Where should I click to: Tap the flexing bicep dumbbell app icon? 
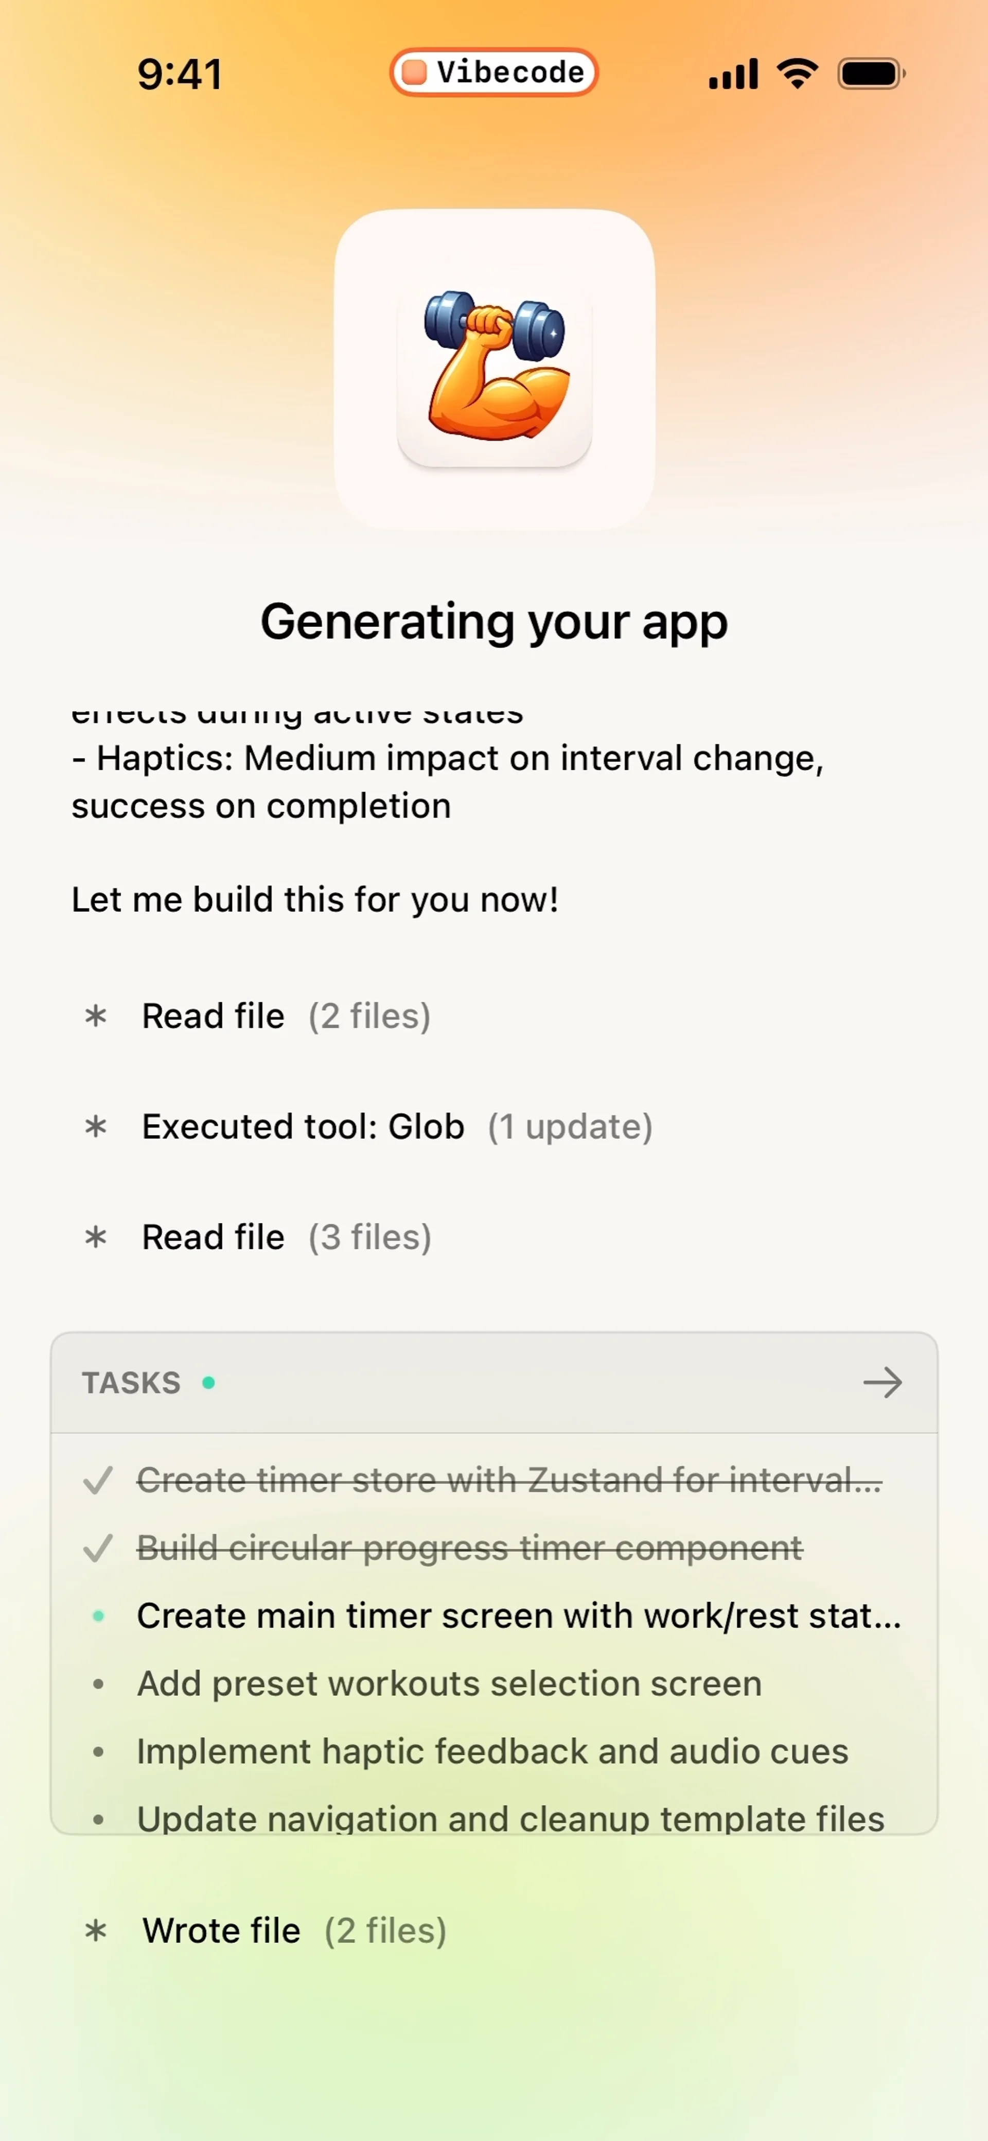(x=495, y=369)
